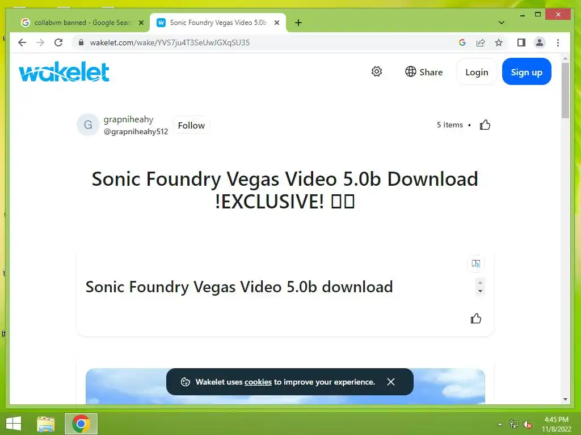Click the up arrow on the card's scroll stepper
This screenshot has height=435, width=581.
coord(480,283)
